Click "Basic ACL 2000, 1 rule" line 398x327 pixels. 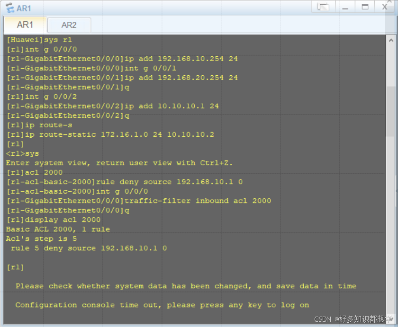click(x=58, y=229)
